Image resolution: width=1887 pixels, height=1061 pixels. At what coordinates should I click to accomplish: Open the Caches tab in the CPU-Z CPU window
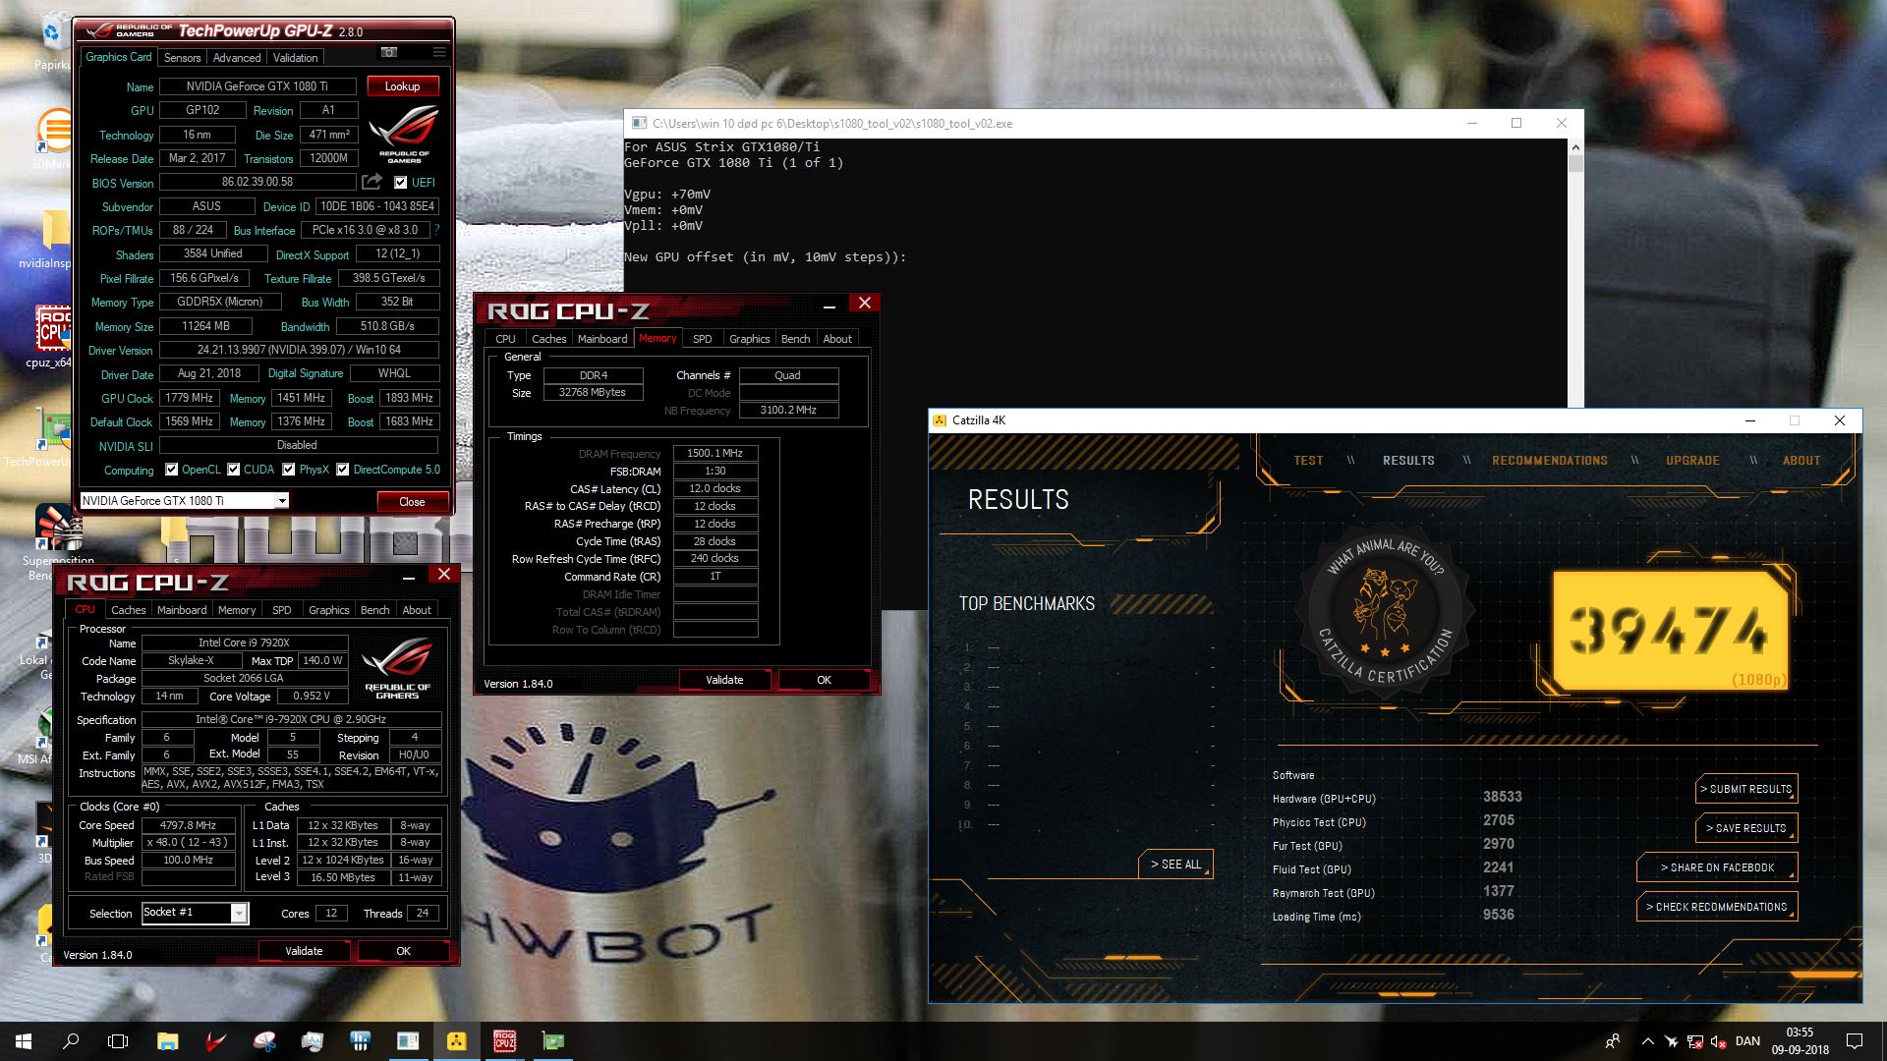128,610
